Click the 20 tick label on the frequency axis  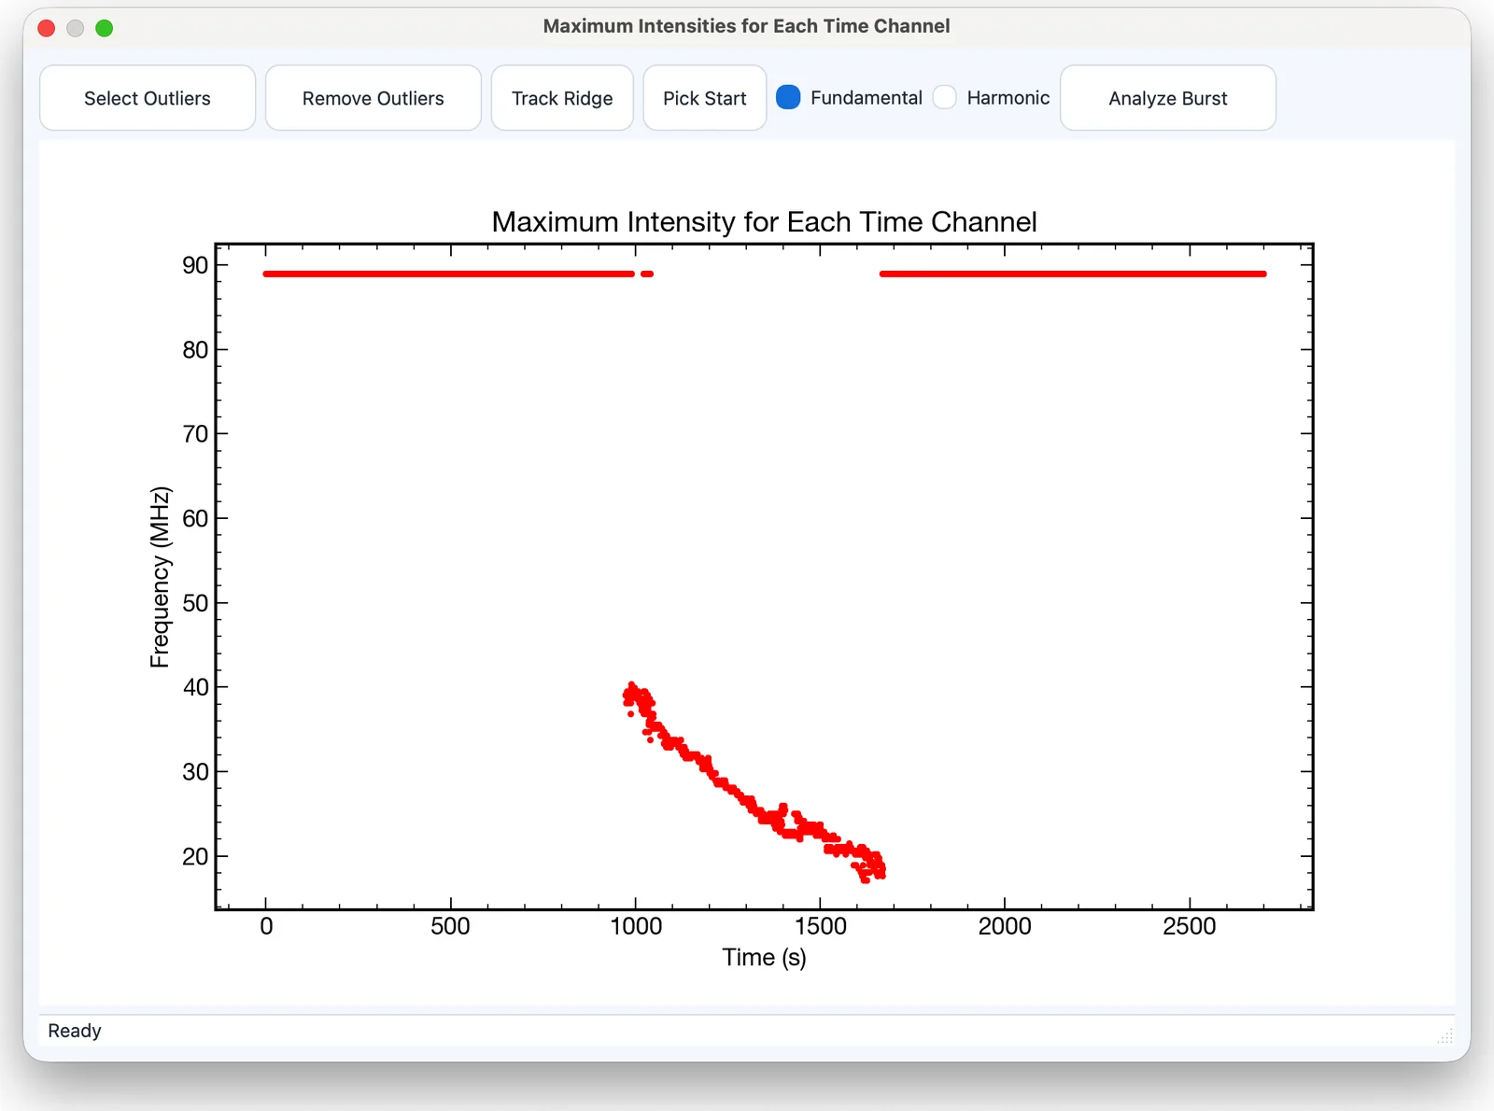coord(195,856)
